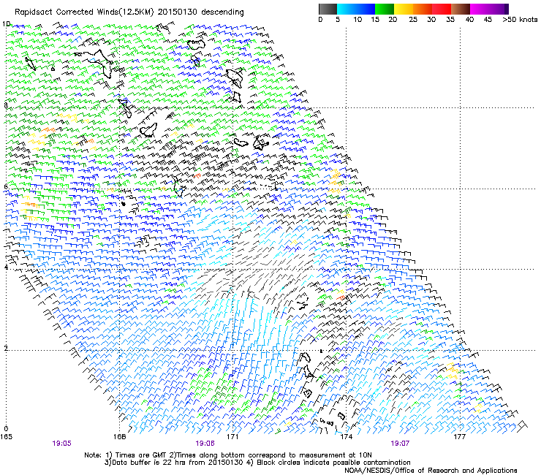Click the longitude label '171'

click(232, 437)
